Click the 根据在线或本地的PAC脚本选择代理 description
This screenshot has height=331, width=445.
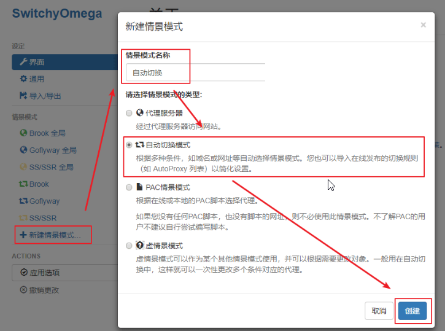pyautogui.click(x=198, y=201)
